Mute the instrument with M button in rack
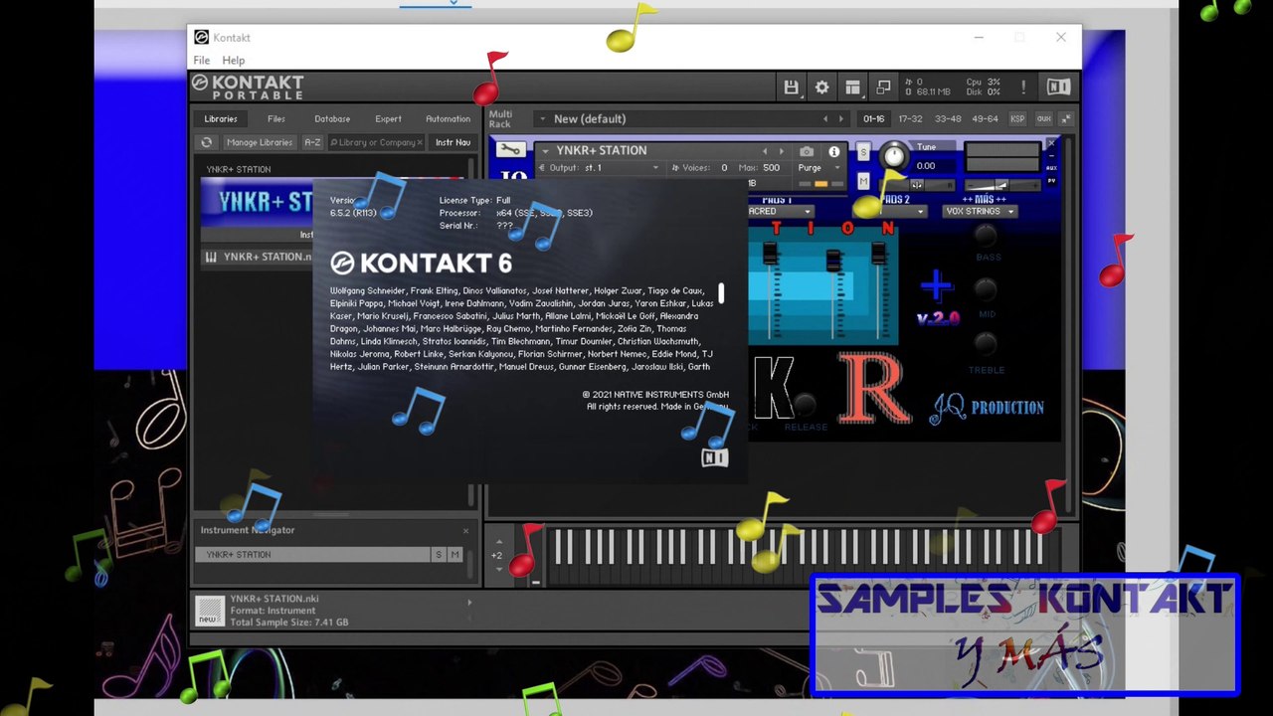Screen dimensions: 1273x716 (x=863, y=181)
